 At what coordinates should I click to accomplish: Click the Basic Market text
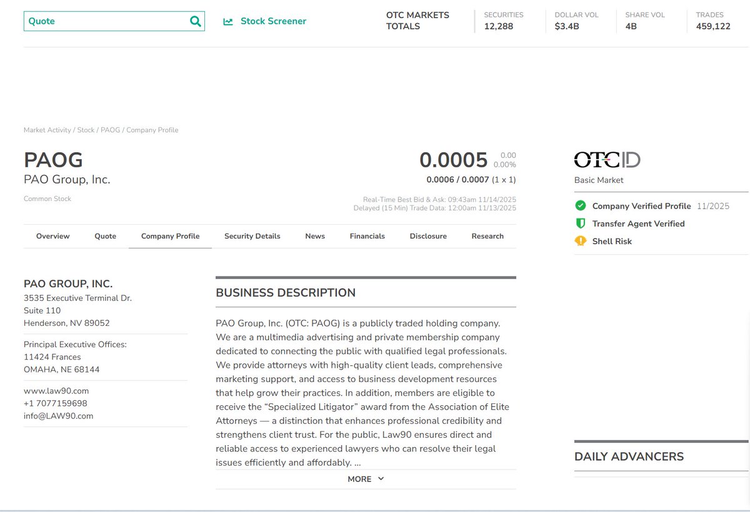tap(599, 180)
